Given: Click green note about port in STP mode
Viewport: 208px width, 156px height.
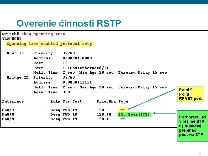Looking at the screenshot, I should click(192, 126).
